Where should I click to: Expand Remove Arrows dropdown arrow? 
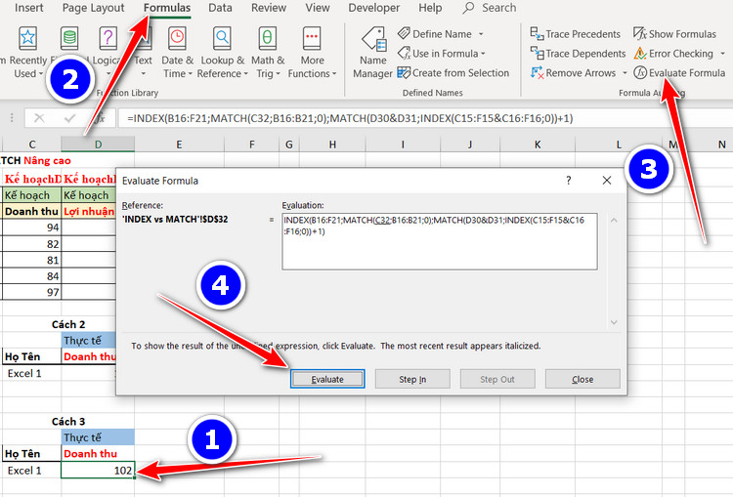pyautogui.click(x=625, y=73)
